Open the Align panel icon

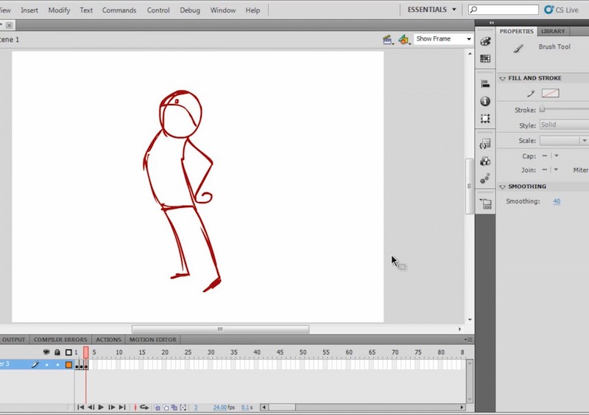tap(485, 85)
